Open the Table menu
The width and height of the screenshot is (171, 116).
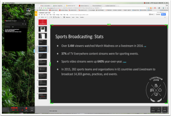(64, 15)
